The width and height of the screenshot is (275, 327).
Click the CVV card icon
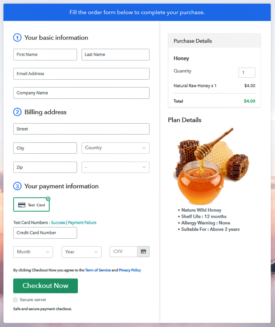143,252
